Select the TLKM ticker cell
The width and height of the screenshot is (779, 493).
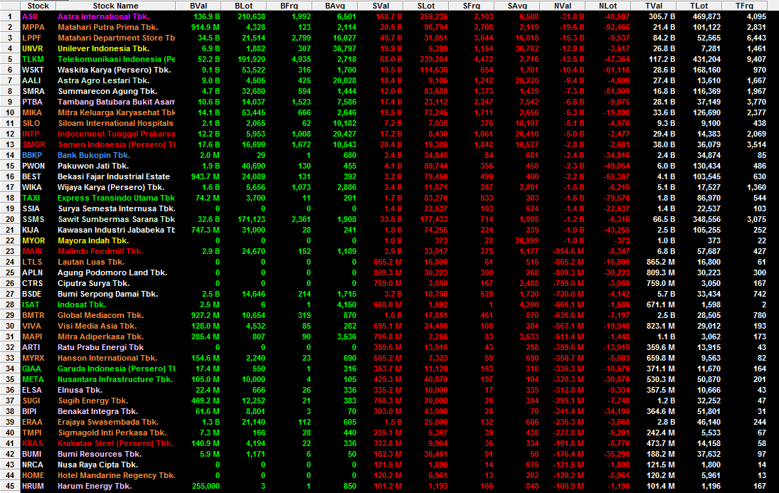(x=33, y=59)
